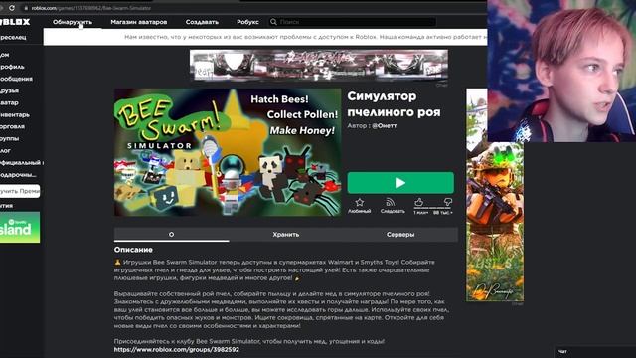This screenshot has height=358, width=636.
Task: Open the Создавать nav item
Action: coord(202,22)
